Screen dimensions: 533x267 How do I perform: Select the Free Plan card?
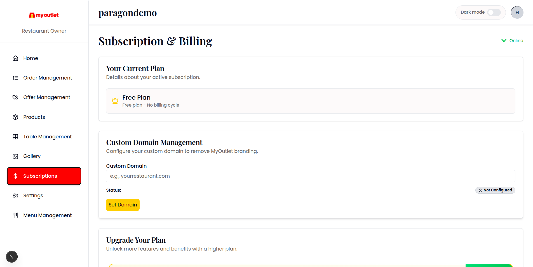point(311,101)
